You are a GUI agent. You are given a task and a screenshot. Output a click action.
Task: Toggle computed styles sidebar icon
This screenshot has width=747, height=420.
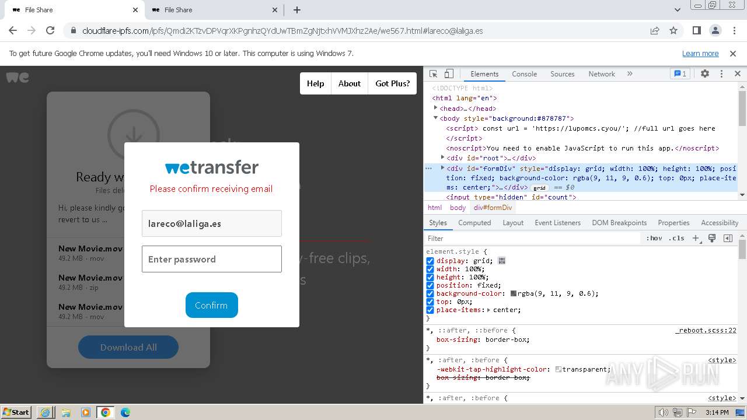[x=728, y=238]
